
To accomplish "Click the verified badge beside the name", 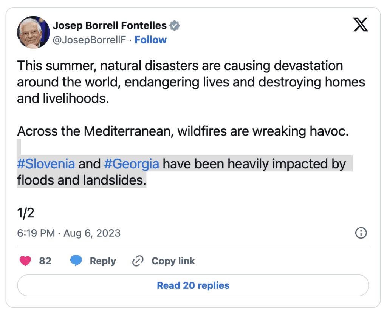I will [x=175, y=26].
